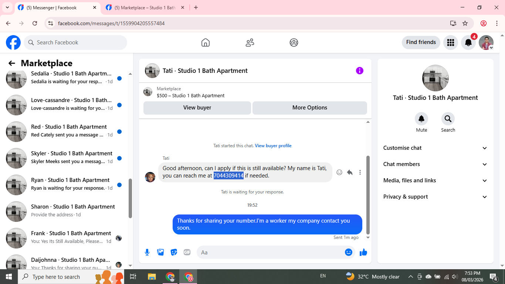Switch to the Marketplace Studio 1 Bath tab
This screenshot has height=284, width=505.
point(145,8)
